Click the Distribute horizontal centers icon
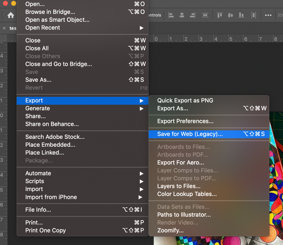 point(253,15)
